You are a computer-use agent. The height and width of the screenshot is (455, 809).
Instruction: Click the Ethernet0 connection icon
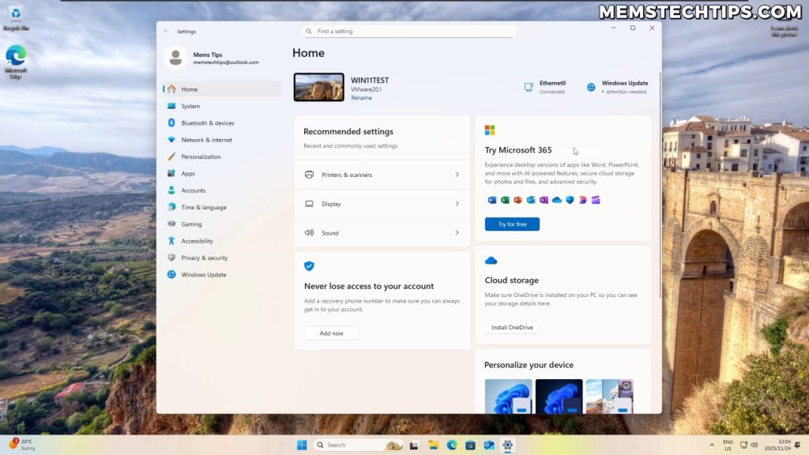[x=528, y=85]
